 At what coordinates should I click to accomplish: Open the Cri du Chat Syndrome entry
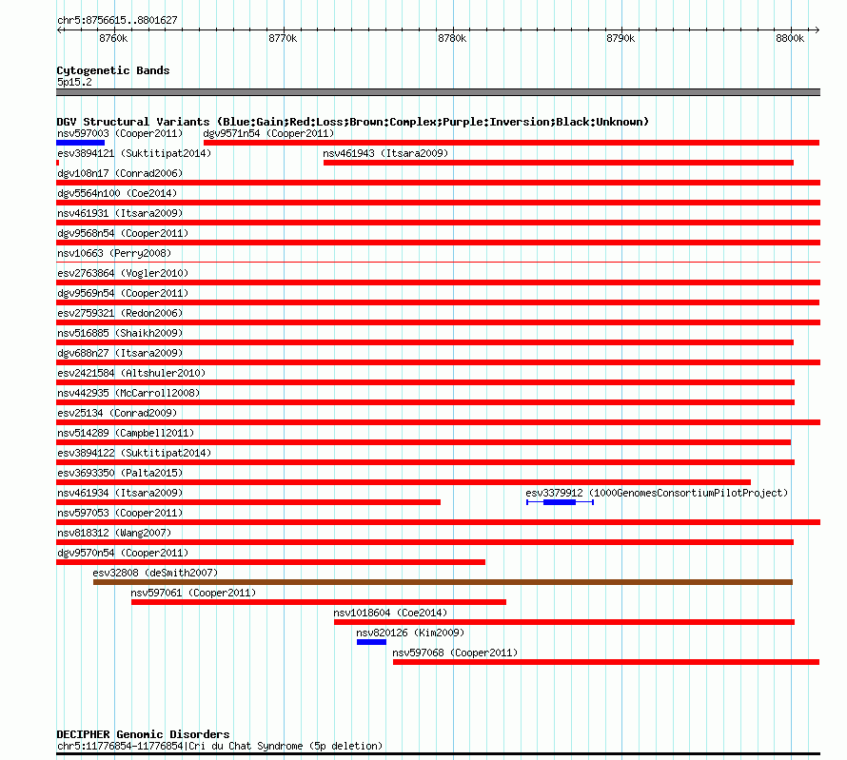pyautogui.click(x=219, y=746)
